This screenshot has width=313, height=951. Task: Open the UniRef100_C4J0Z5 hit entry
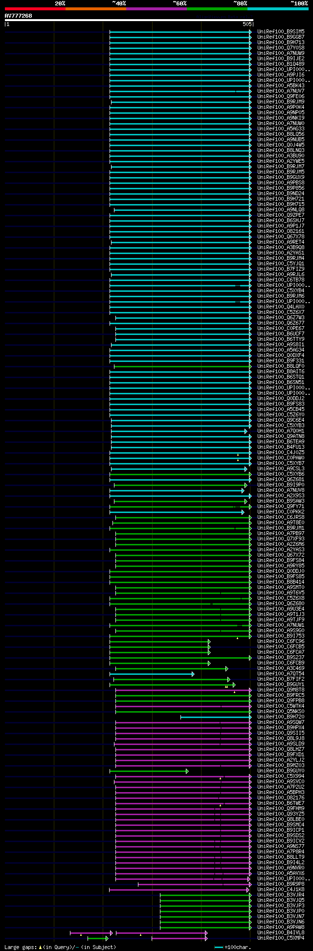coord(281,452)
